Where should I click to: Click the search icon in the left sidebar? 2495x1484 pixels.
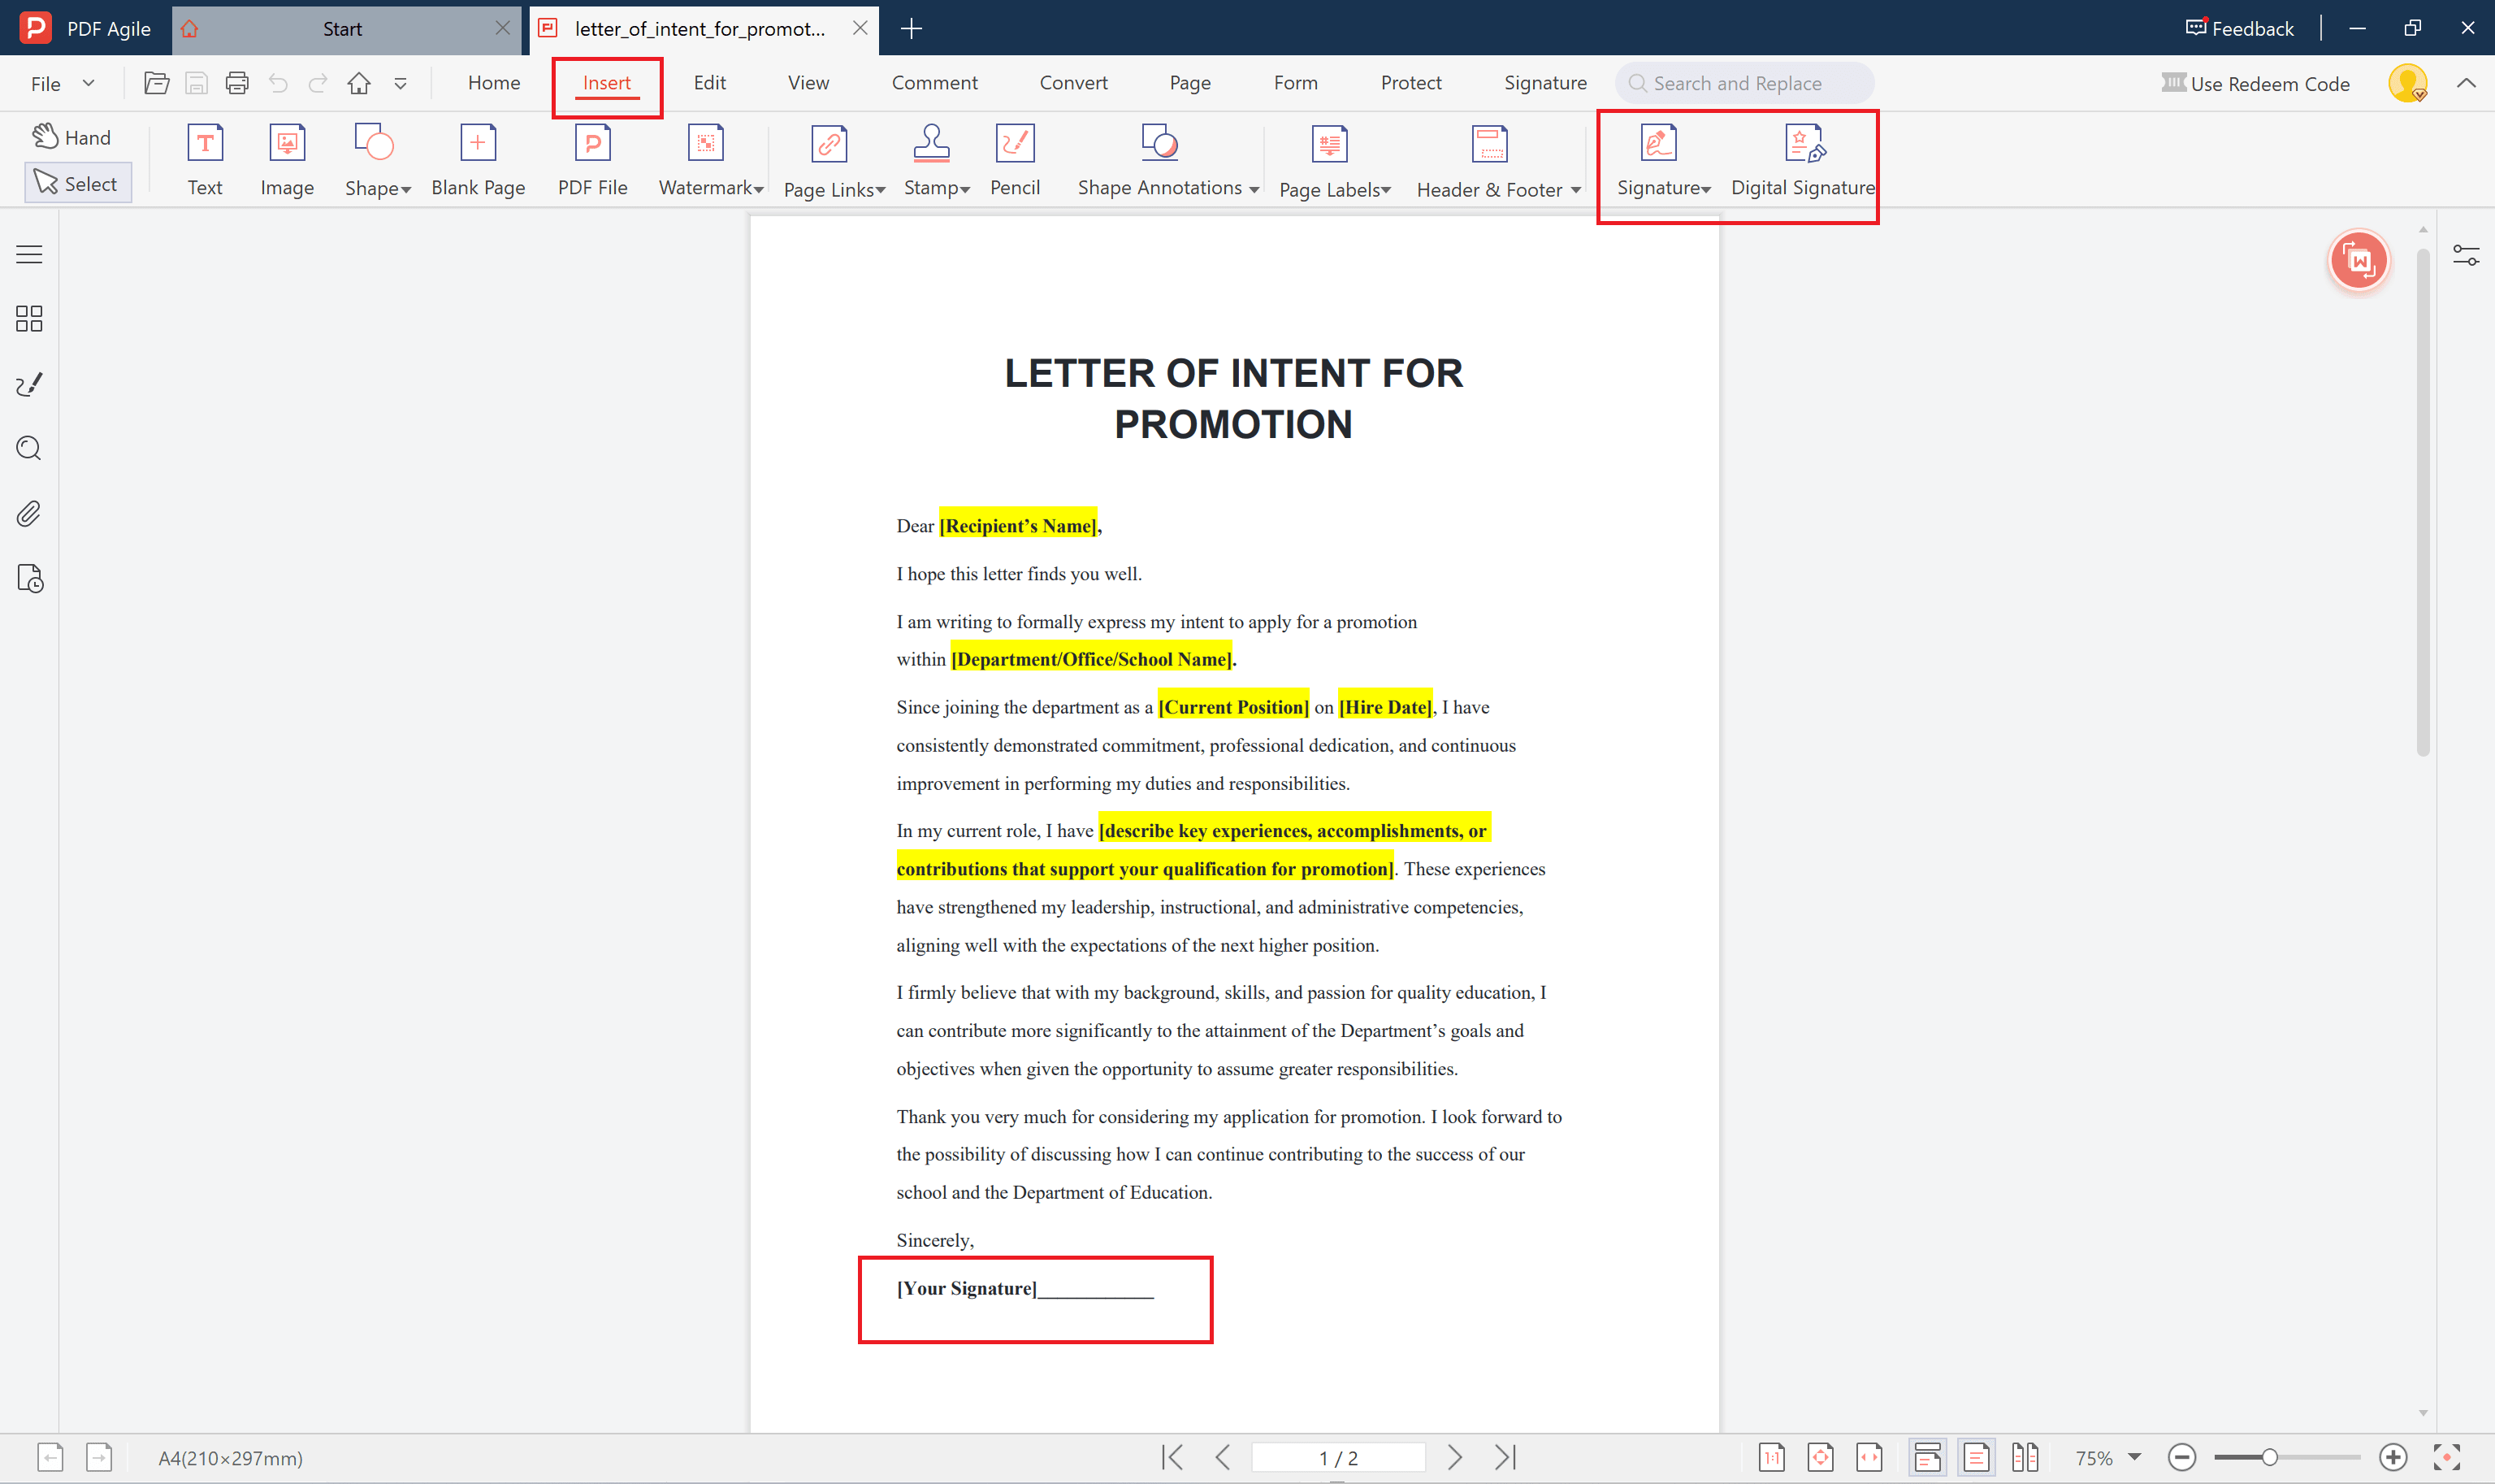[28, 448]
